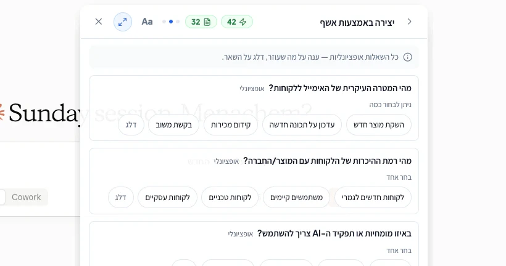Click the question about רמת ההיכרות של הלקוחות

pyautogui.click(x=328, y=161)
